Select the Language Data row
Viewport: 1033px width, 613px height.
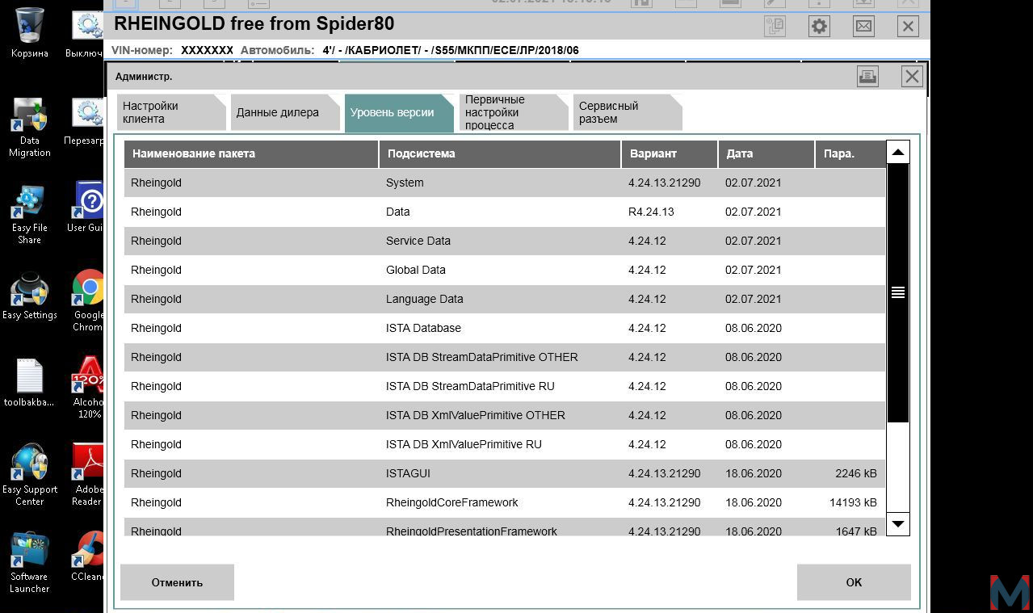coord(505,299)
